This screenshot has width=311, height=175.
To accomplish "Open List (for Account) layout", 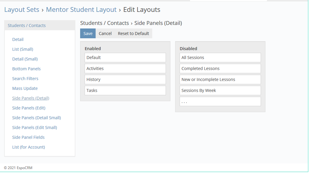I will 29,147.
